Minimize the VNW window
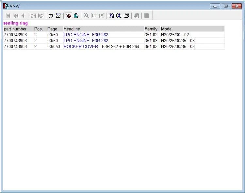This screenshot has height=193, width=245. (x=215, y=6)
